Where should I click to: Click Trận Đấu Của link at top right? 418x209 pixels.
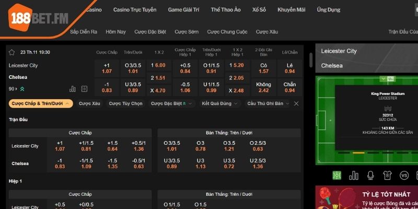tap(403, 32)
